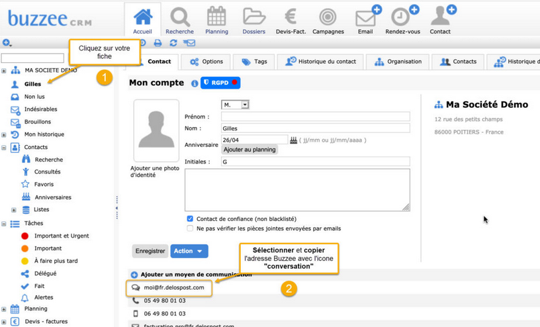The image size is (540, 327).
Task: Switch to the Tags tab
Action: pyautogui.click(x=254, y=62)
